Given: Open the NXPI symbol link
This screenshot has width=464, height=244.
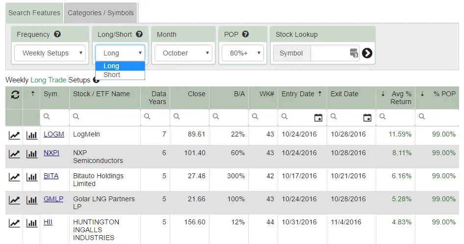Looking at the screenshot, I should pos(52,153).
